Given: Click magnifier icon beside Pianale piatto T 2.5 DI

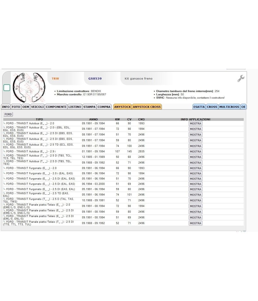Looking at the screenshot, I should 4,222.
